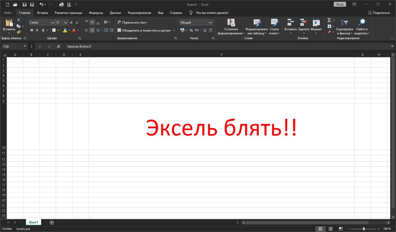The height and width of the screenshot is (232, 396).
Task: Increase font size with large A
Action: [x=71, y=23]
